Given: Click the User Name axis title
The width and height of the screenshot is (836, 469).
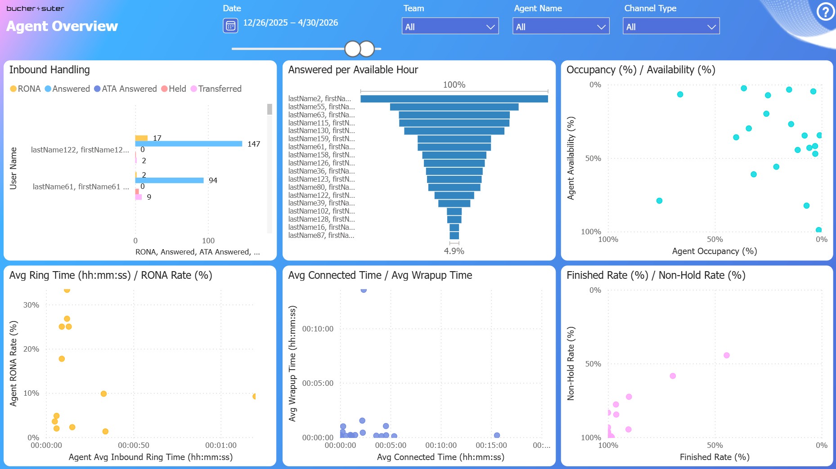Looking at the screenshot, I should [x=13, y=168].
